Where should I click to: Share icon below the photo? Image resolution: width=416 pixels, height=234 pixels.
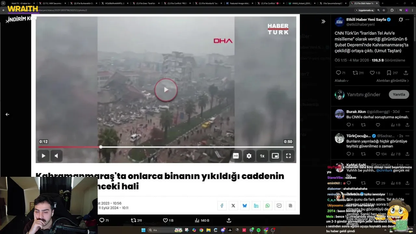pyautogui.click(x=229, y=220)
